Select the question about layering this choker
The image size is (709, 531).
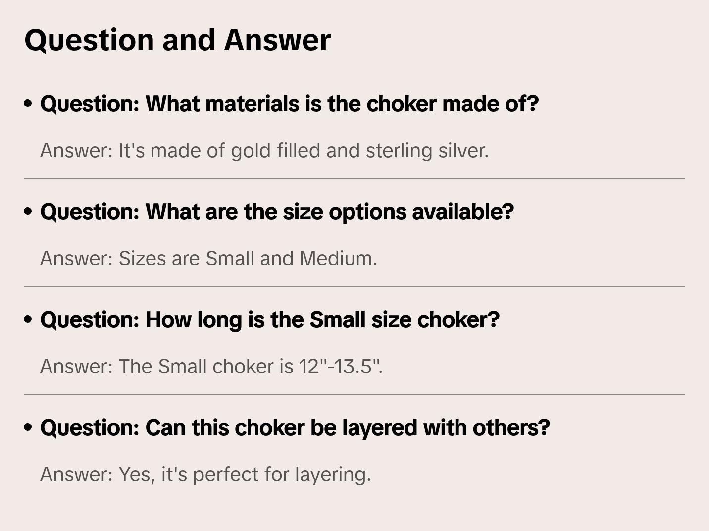coord(295,428)
